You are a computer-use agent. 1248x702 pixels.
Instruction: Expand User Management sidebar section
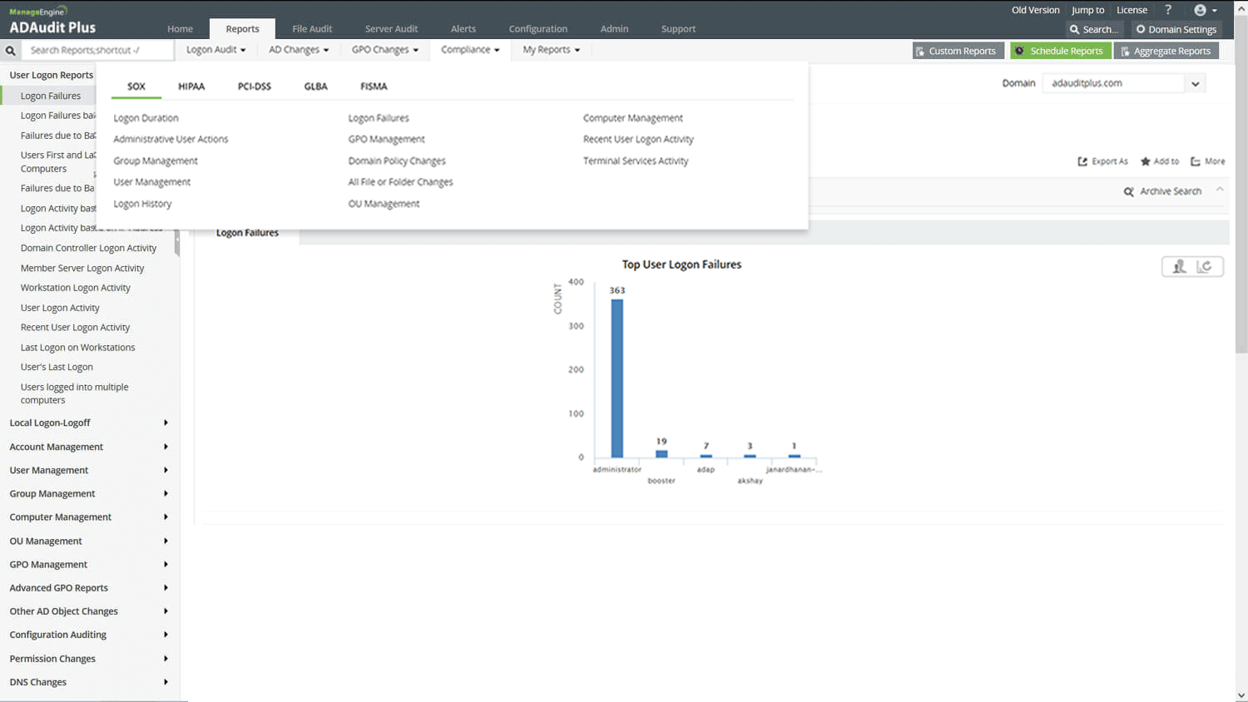[x=89, y=470]
